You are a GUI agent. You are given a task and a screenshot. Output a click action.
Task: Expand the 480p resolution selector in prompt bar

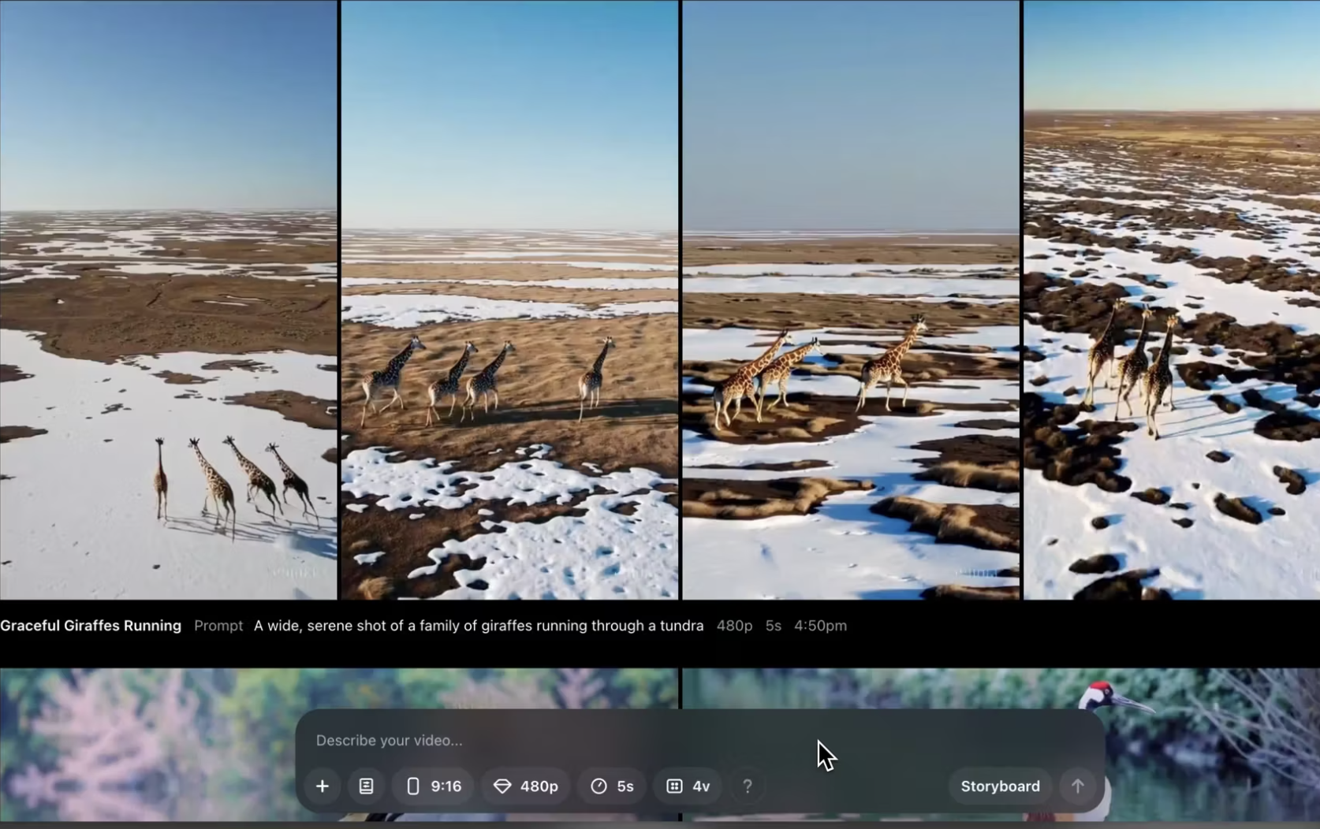point(526,786)
